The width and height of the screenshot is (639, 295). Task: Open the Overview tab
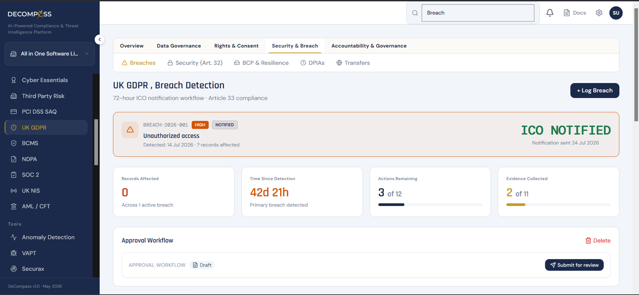132,46
